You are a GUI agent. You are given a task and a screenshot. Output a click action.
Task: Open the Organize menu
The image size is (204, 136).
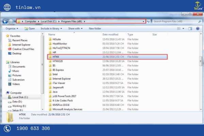point(12,29)
